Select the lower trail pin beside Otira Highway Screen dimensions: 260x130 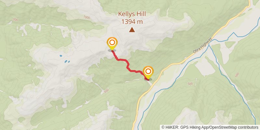pos(148,72)
